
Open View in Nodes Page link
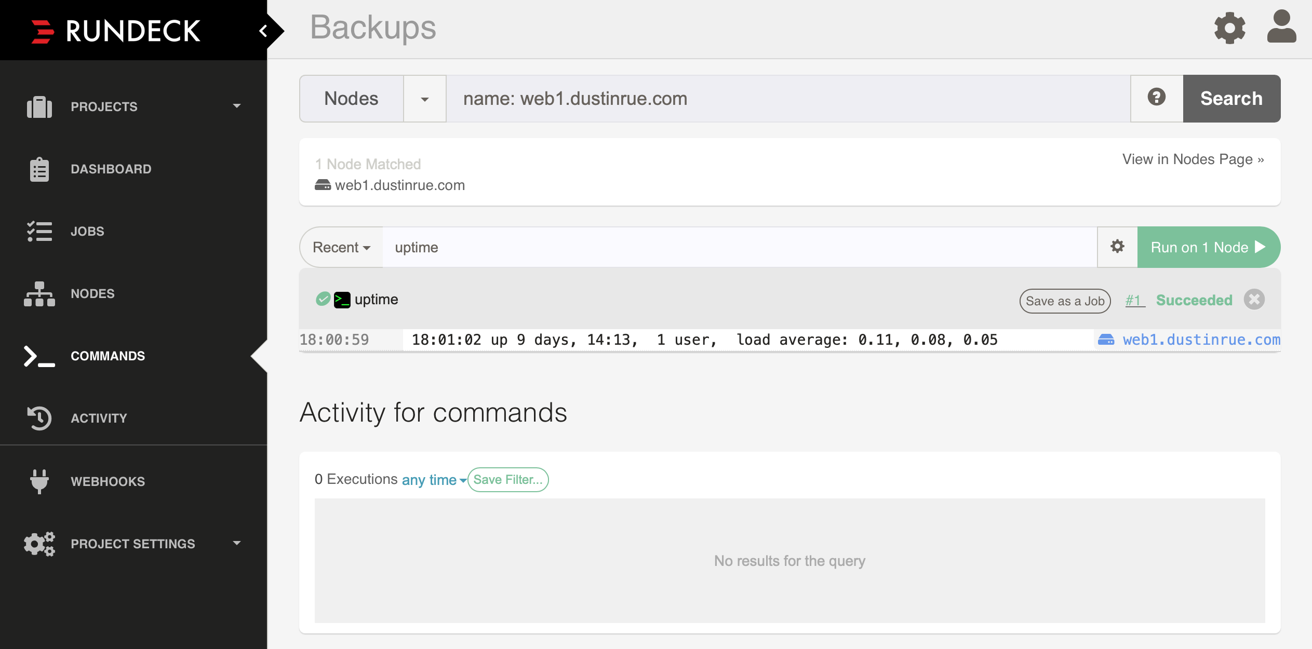1193,159
